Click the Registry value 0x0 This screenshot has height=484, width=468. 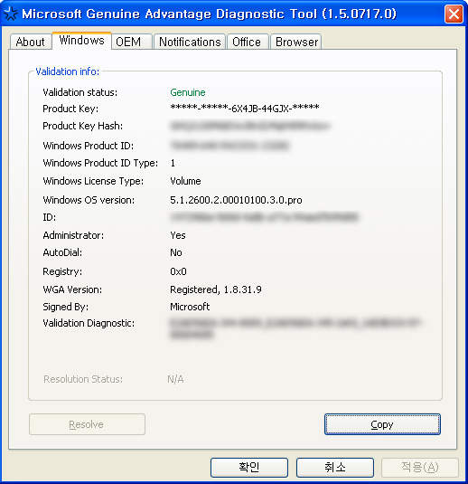[x=178, y=271]
